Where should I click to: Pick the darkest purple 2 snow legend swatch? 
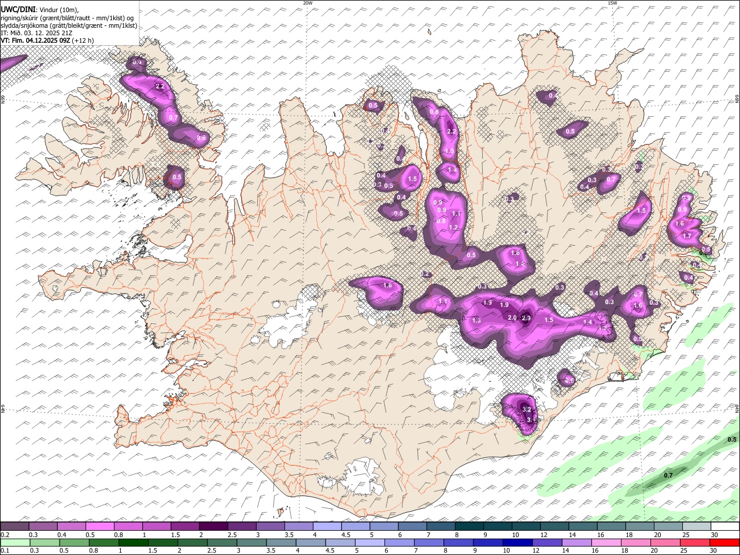(213, 526)
